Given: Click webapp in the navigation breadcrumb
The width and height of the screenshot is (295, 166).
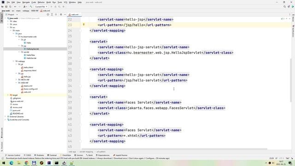Looking at the screenshot, I should click(x=26, y=11).
